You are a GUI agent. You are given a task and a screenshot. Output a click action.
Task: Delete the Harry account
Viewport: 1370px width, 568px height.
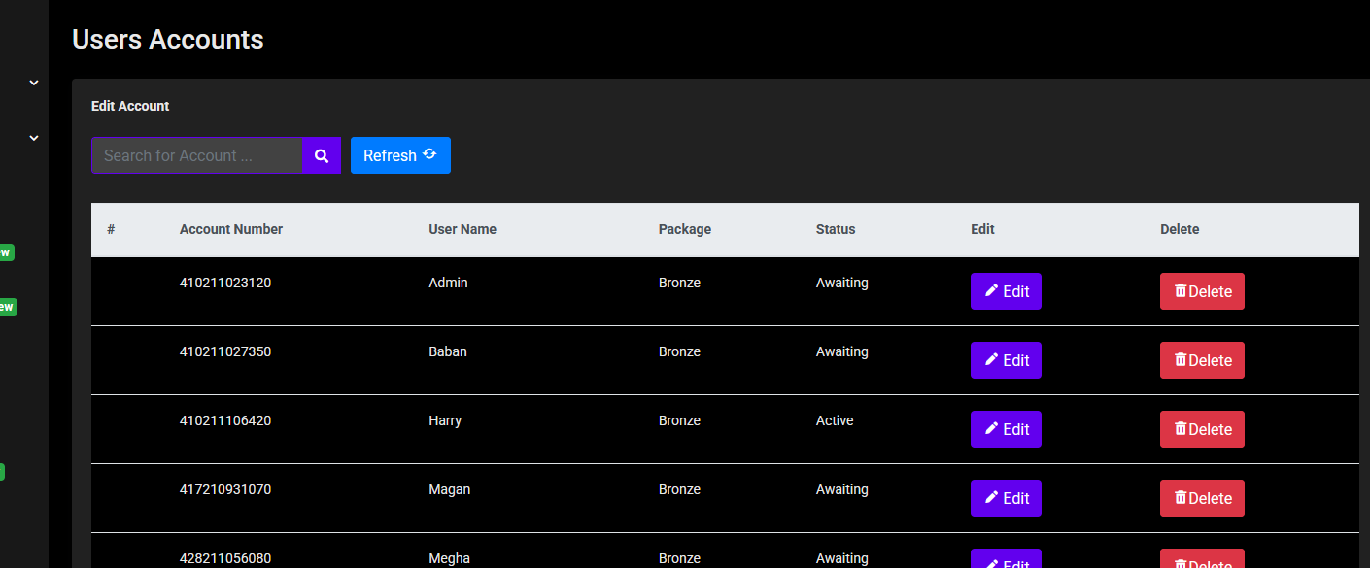(x=1202, y=429)
